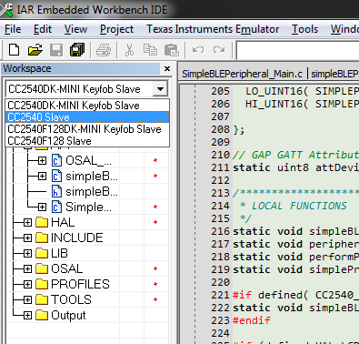Save the file using the floppy icon
Screen dimensions: 359x344
(x=56, y=50)
